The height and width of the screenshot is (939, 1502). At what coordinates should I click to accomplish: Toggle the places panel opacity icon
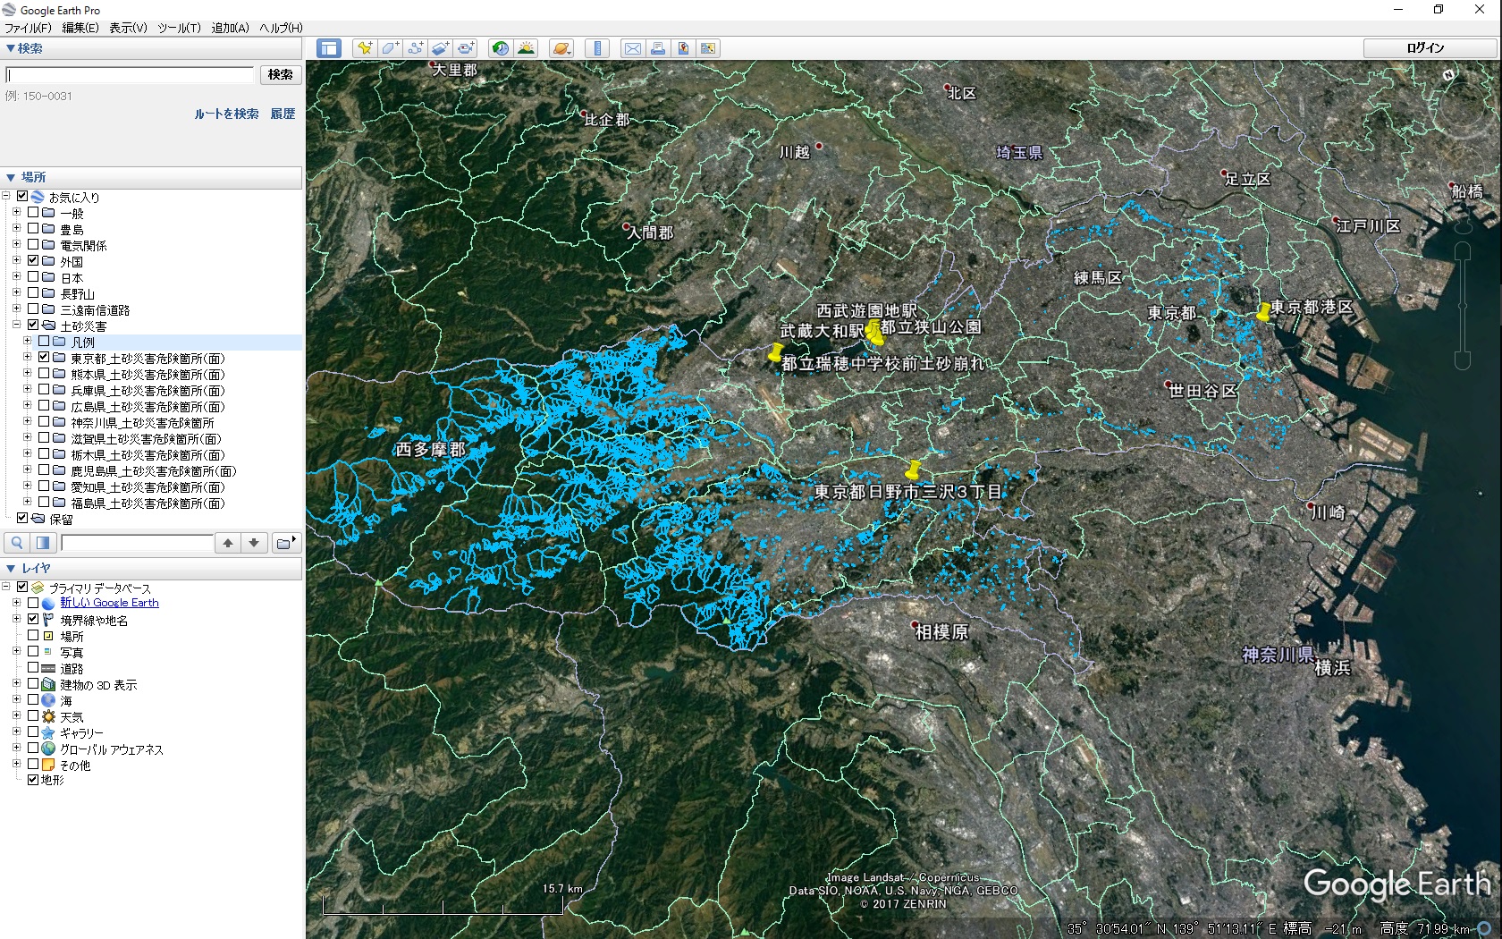(x=43, y=543)
